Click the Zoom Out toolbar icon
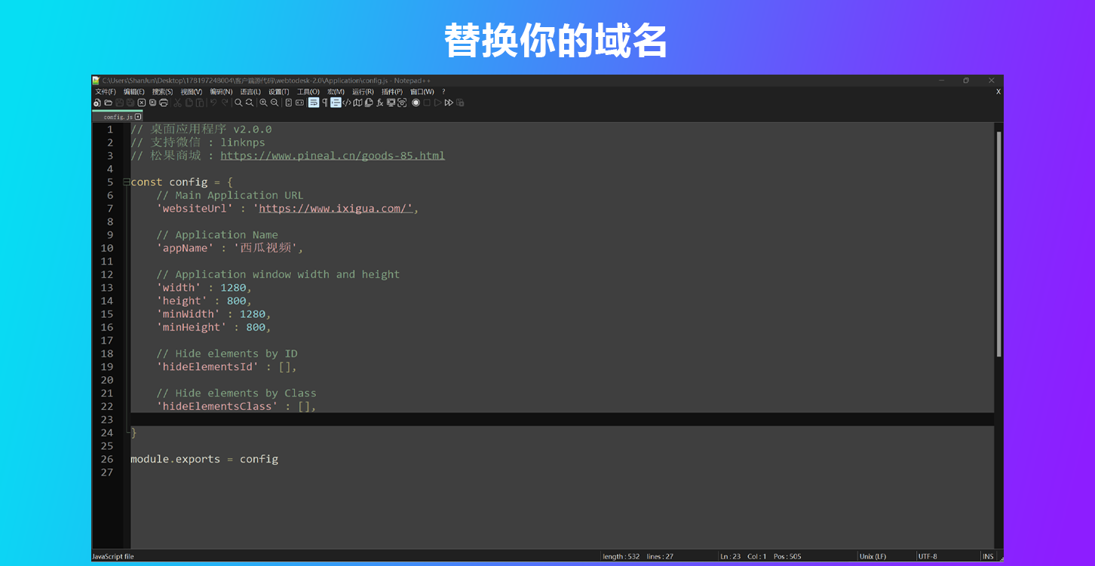This screenshot has width=1095, height=566. (x=275, y=102)
